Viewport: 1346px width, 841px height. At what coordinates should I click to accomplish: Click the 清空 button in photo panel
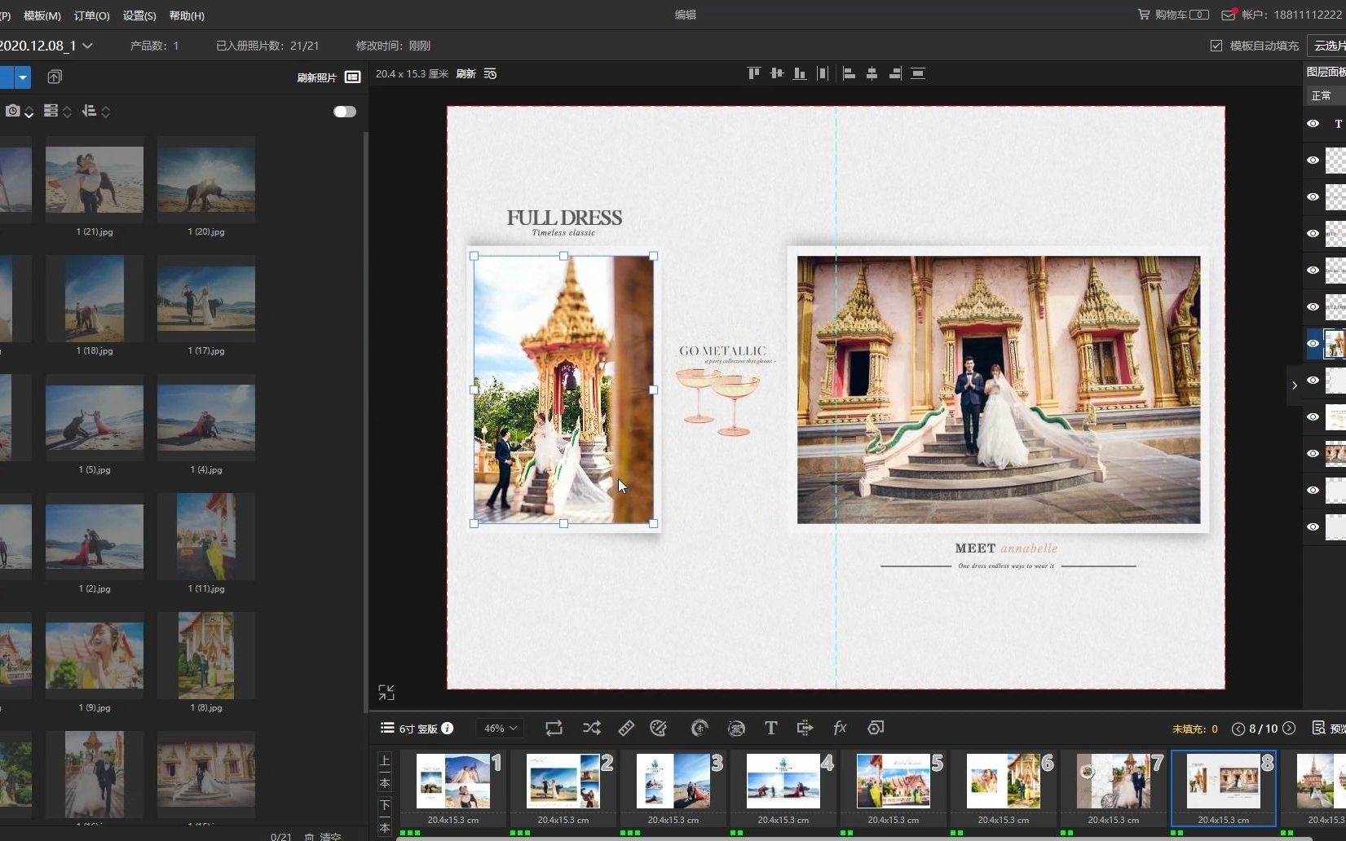click(323, 836)
